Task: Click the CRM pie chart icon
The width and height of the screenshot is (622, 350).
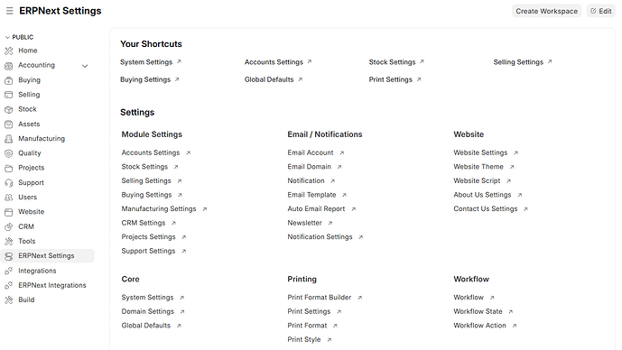Action: click(x=9, y=226)
